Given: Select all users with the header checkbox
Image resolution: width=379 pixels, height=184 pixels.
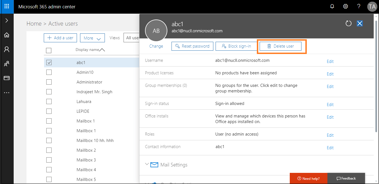Looking at the screenshot, I should [x=49, y=50].
